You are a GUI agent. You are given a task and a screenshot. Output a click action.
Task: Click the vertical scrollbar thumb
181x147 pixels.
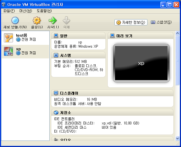tap(177, 60)
